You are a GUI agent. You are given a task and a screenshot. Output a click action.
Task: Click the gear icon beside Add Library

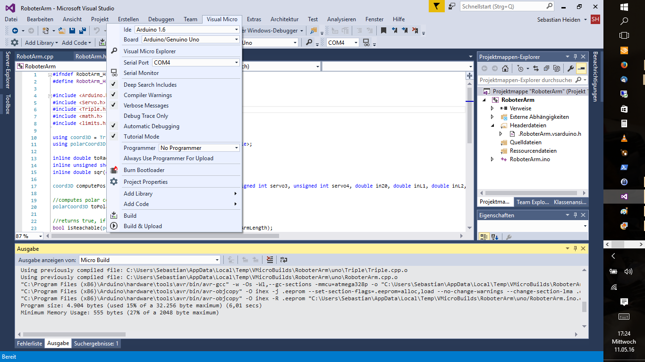15,42
